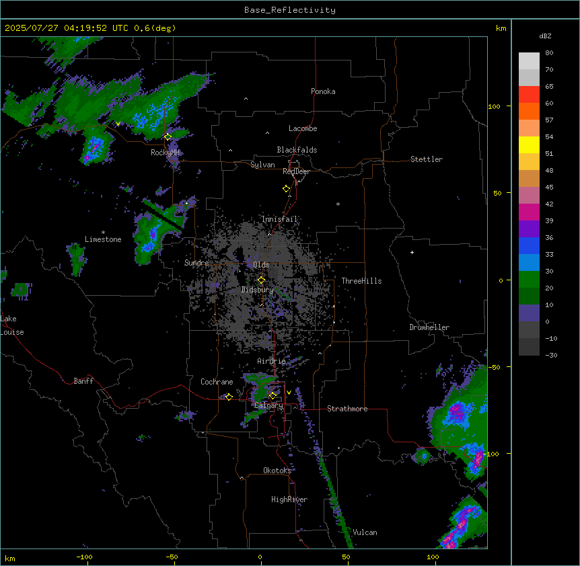The height and width of the screenshot is (566, 580).
Task: Pick the magenta 39-42 dBZ legend swatch
Action: point(529,212)
